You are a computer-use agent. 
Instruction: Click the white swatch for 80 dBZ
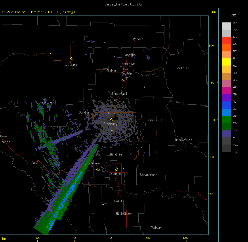coord(226,26)
